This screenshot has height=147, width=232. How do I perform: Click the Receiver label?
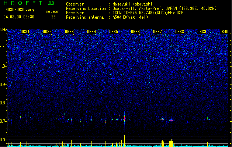point(75,13)
